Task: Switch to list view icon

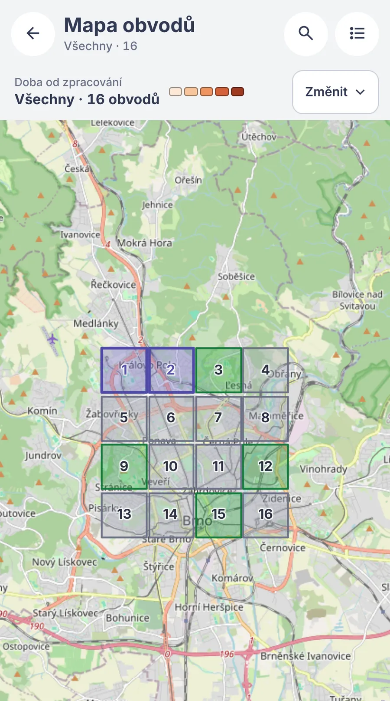Action: pos(357,34)
